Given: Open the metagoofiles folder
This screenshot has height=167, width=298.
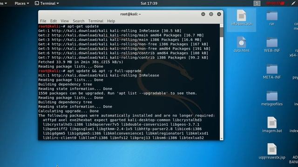Looking at the screenshot, I should click(x=272, y=96).
